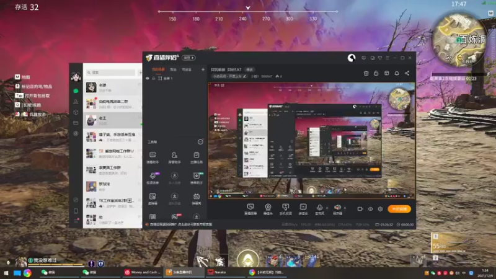Image resolution: width=496 pixels, height=279 pixels.
Task: Open the voice-link tool with purple badge
Action: pos(153,178)
